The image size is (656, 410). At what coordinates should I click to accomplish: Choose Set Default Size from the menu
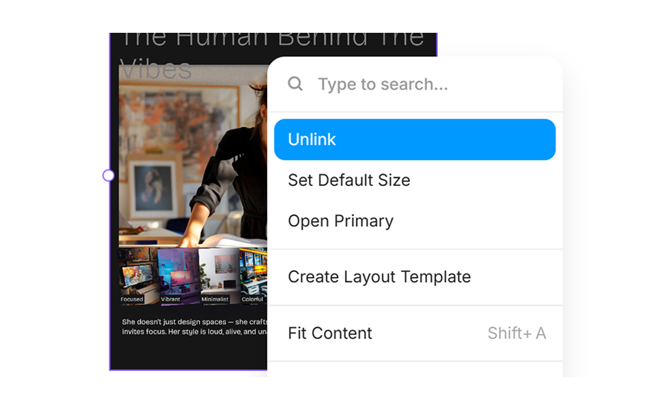coord(348,180)
